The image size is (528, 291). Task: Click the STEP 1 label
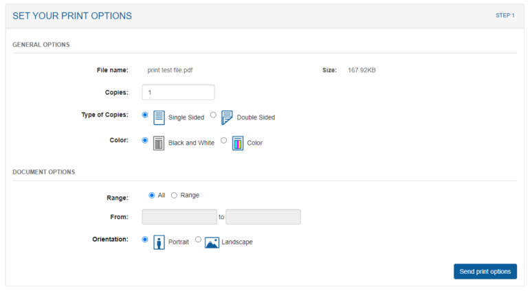505,15
